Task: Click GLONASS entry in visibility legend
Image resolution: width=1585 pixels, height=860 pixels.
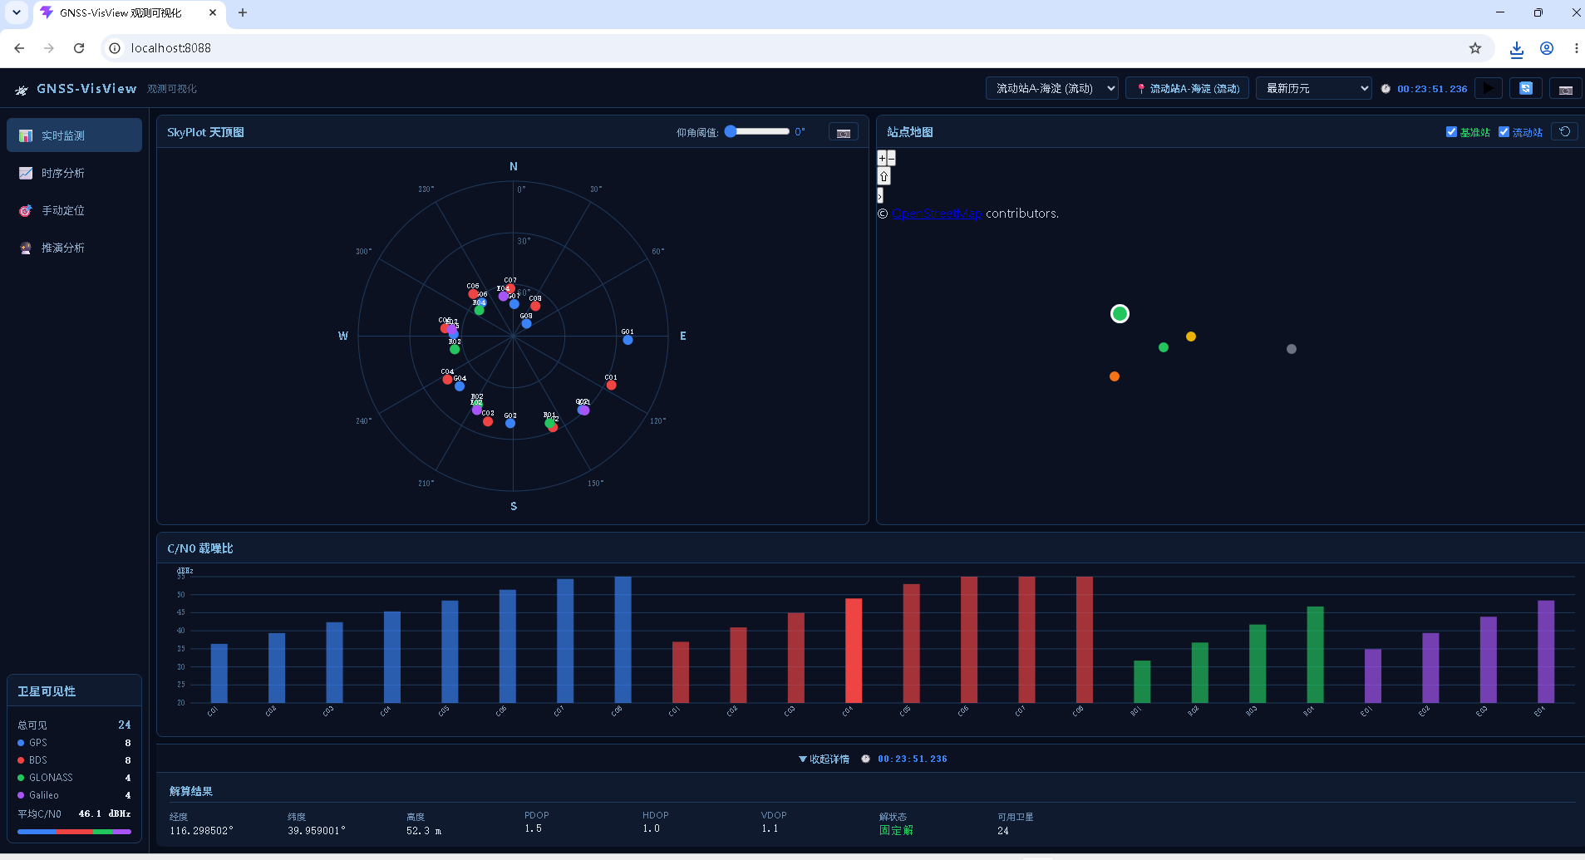Action: tap(74, 778)
